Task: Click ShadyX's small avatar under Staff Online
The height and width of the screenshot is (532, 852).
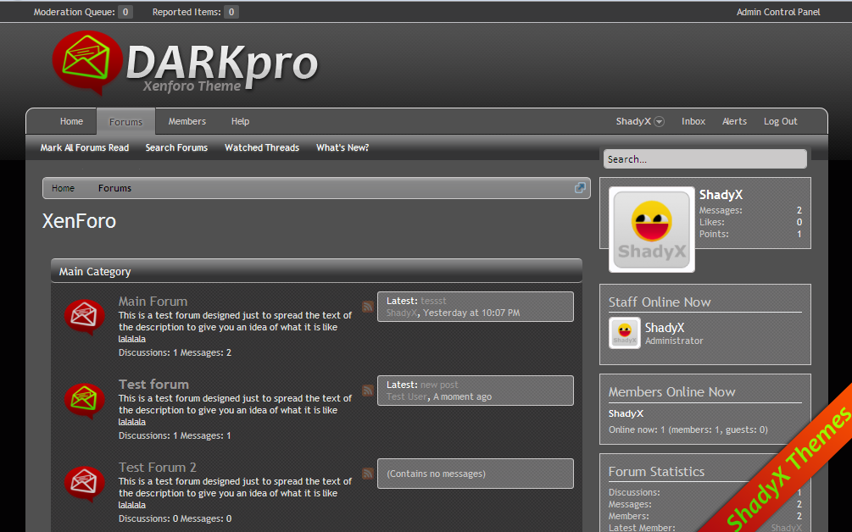Action: pos(625,333)
